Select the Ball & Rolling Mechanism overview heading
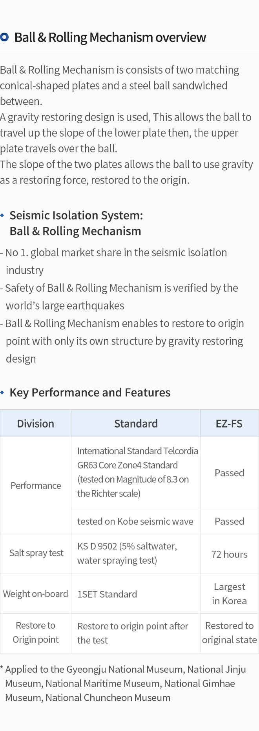Screen dimensions: 259x731 coord(110,37)
